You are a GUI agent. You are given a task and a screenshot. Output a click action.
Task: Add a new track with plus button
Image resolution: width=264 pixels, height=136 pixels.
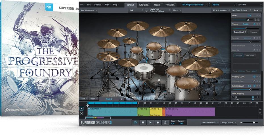121,99
